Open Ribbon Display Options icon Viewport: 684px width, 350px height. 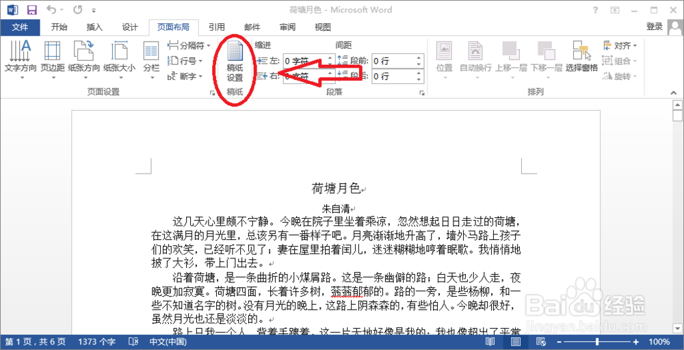(615, 10)
